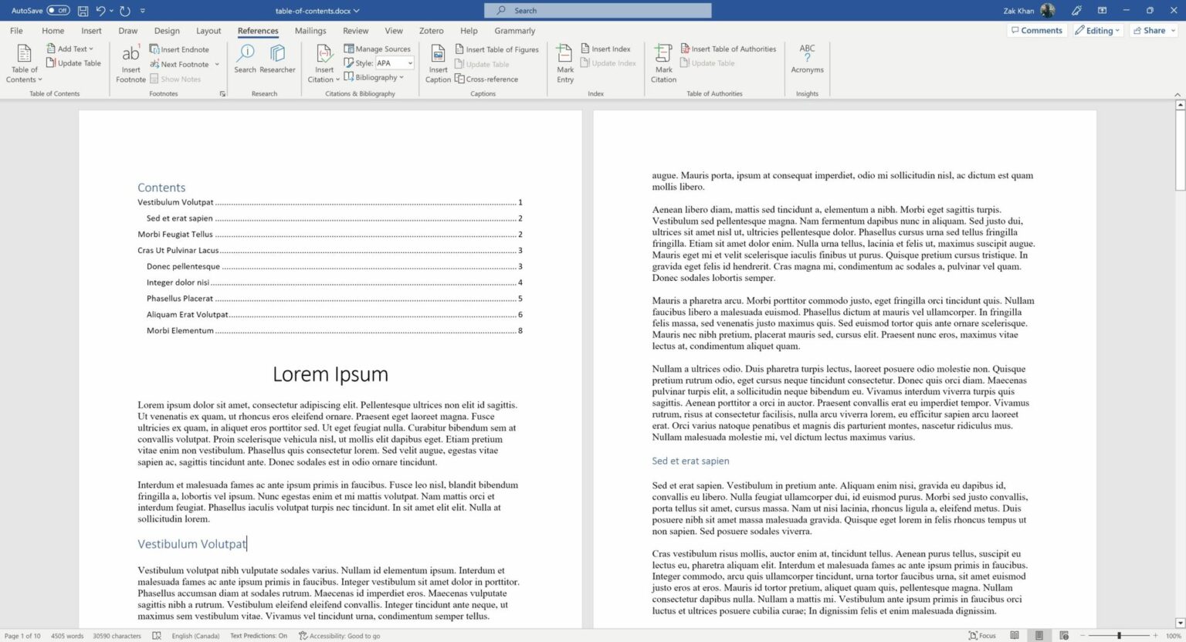
Task: Mark an index entry
Action: [564, 63]
